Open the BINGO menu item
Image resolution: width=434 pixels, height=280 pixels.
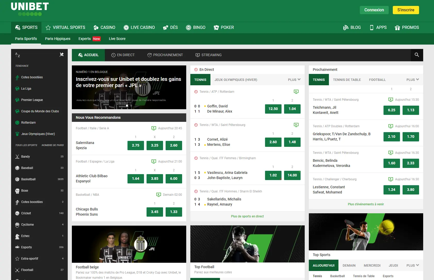196,27
